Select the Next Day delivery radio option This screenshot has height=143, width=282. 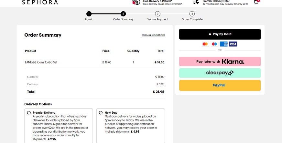coord(101,113)
